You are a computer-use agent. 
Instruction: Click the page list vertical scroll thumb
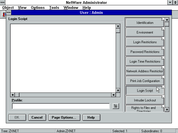tap(167, 24)
